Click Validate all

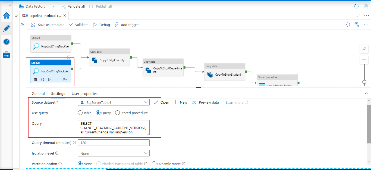click(73, 6)
